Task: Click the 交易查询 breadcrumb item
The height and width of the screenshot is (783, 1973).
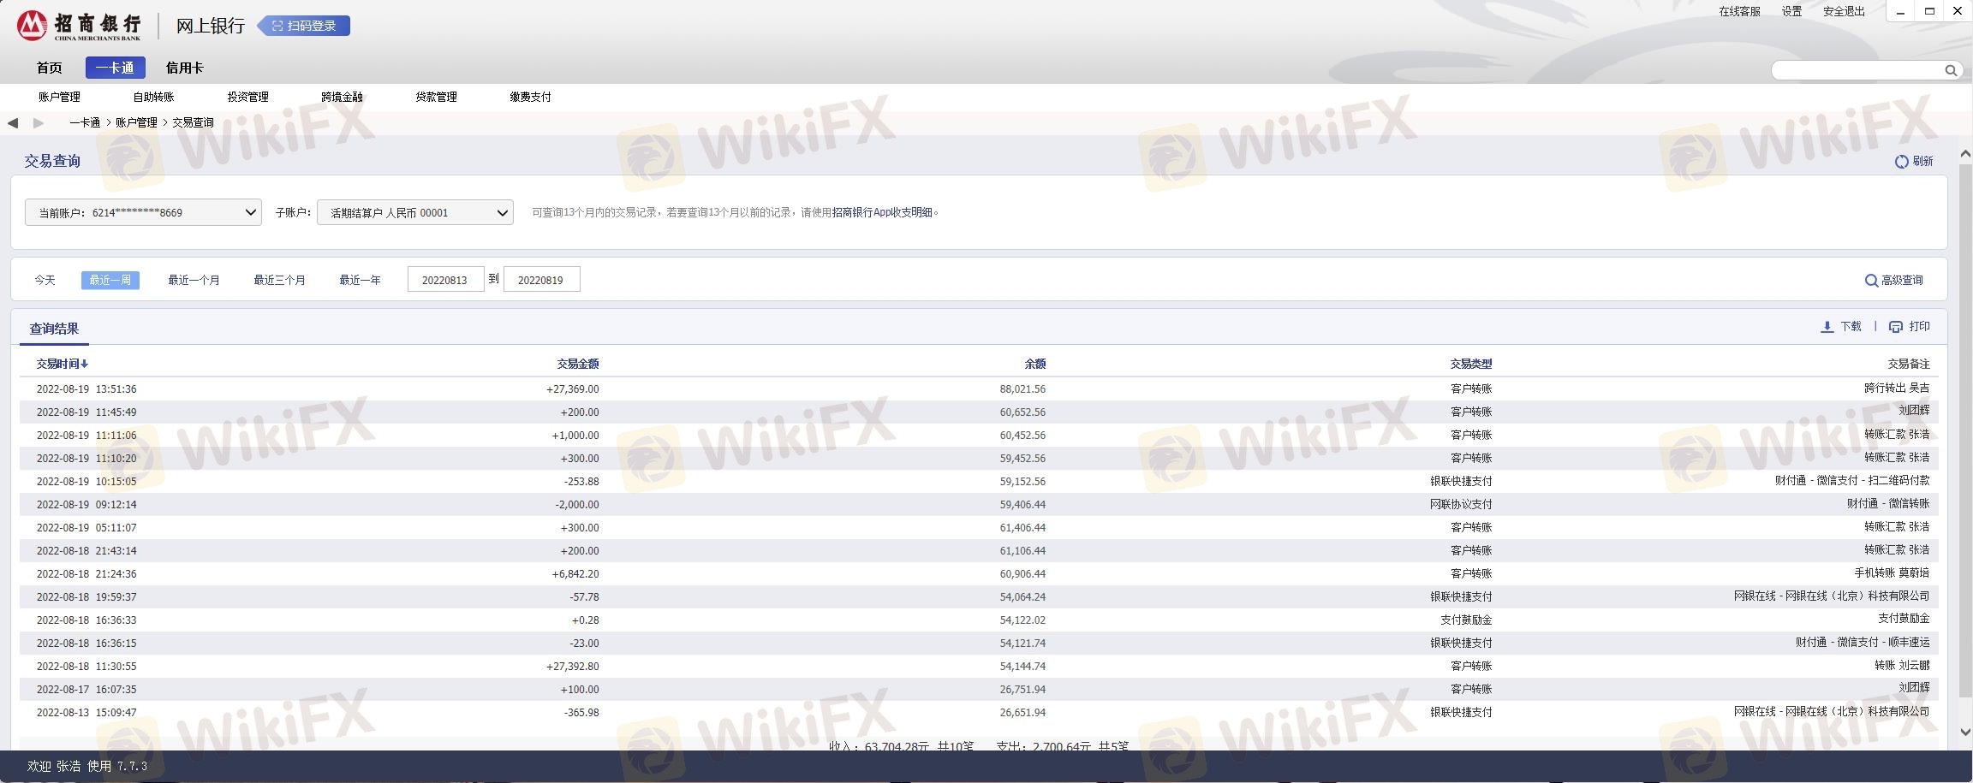Action: pos(193,122)
